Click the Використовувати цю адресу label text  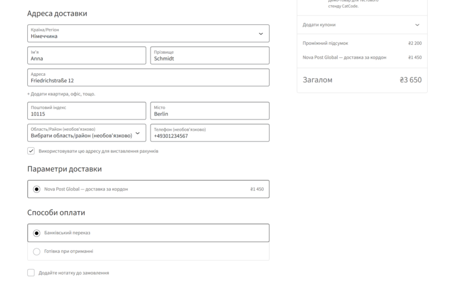pos(98,151)
